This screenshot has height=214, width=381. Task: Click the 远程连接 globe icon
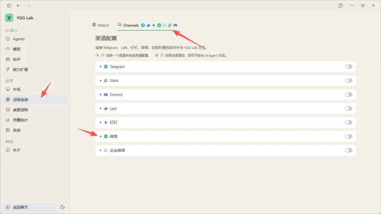(x=8, y=99)
